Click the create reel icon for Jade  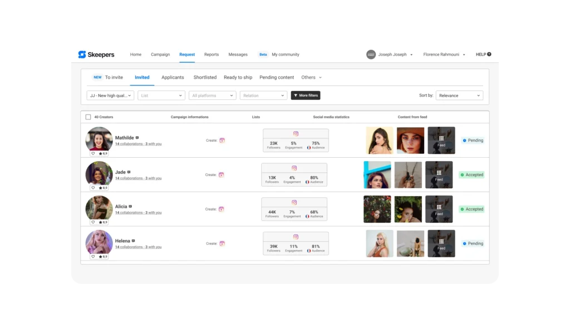(222, 175)
